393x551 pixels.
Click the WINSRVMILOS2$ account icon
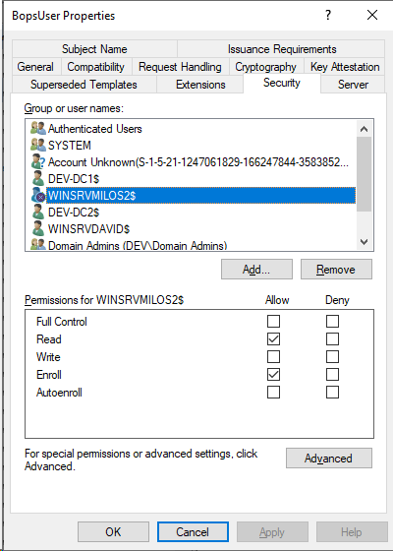(38, 195)
